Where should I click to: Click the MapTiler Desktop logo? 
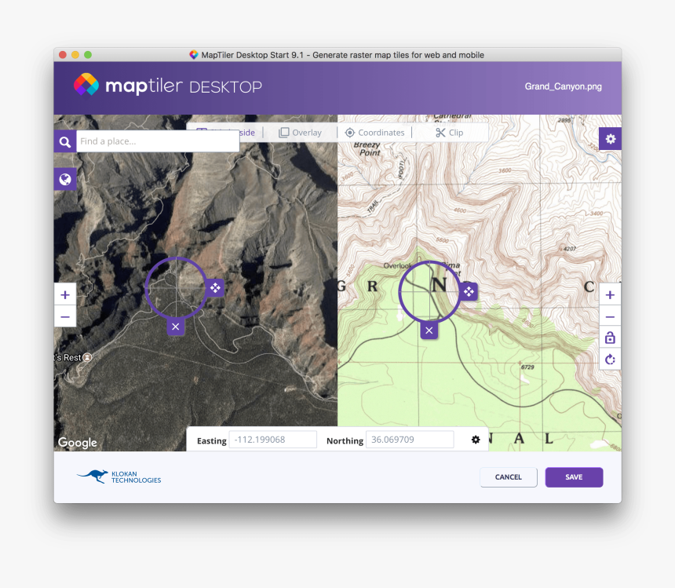[167, 85]
